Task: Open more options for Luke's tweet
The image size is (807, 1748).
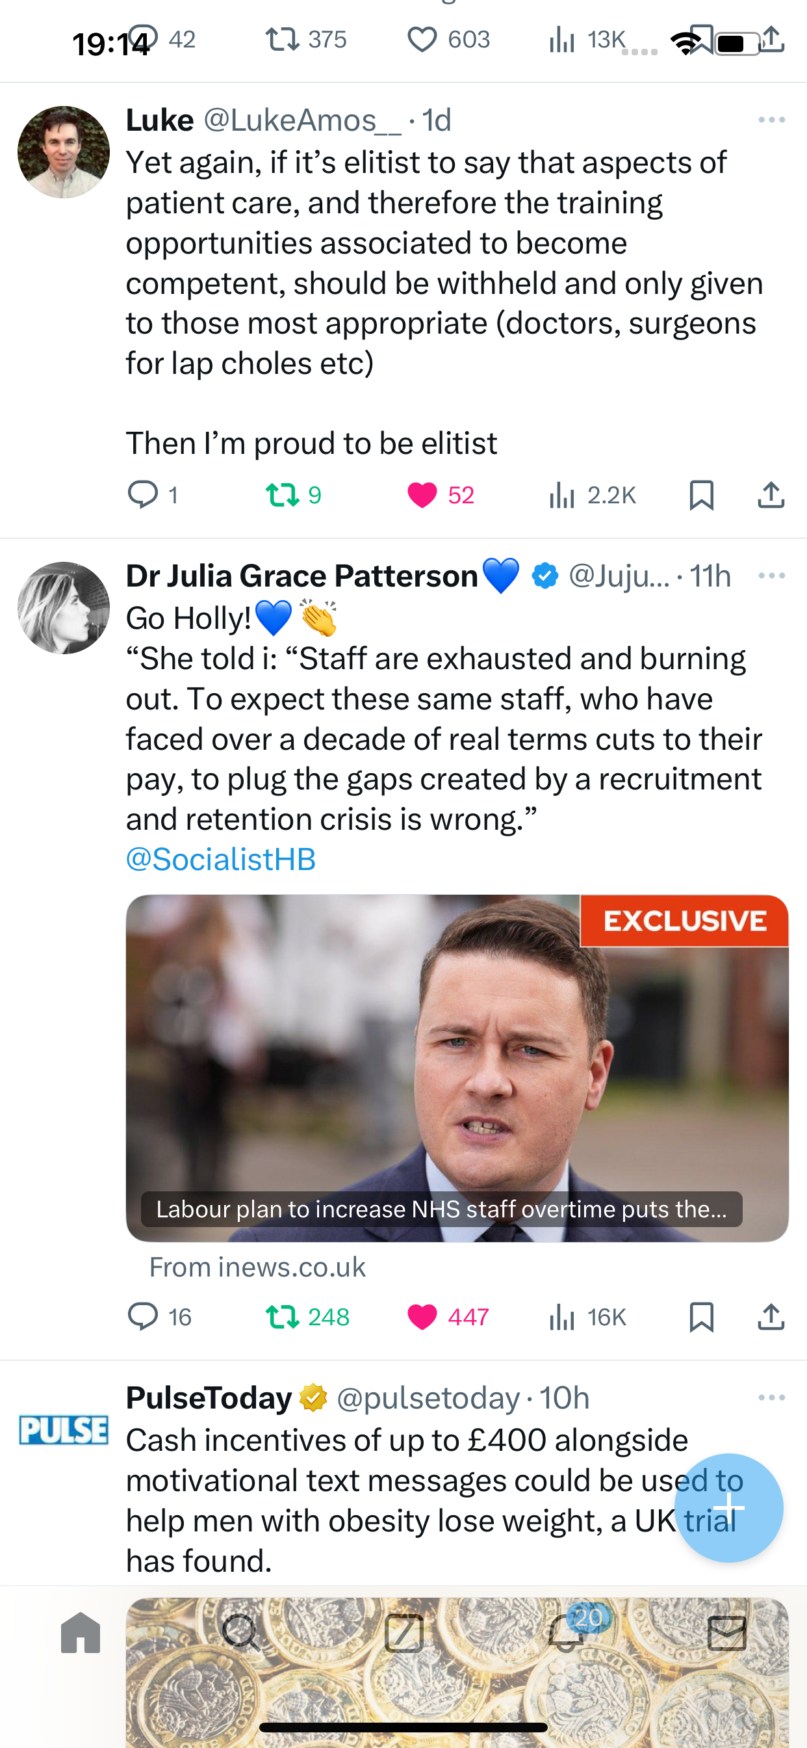Action: click(x=772, y=120)
